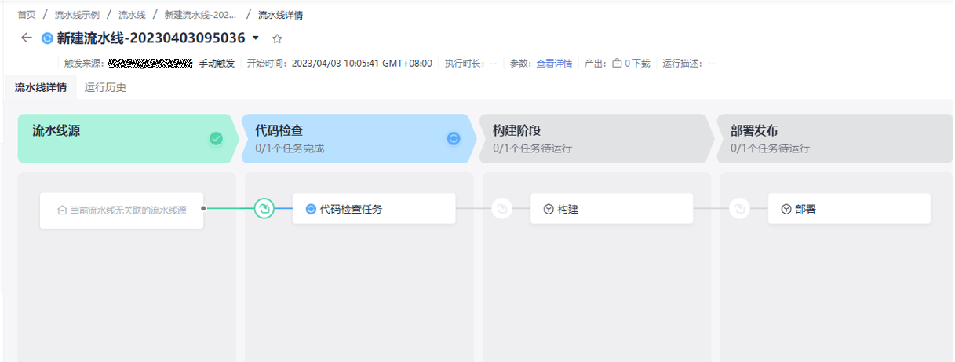Click the running spinner icon on 代码检查 stage

tap(453, 138)
